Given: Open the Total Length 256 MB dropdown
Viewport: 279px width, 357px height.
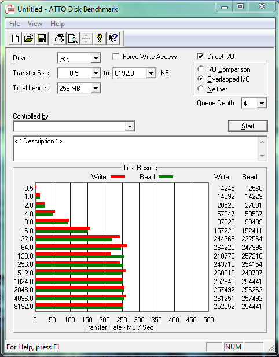Looking at the screenshot, I should pyautogui.click(x=96, y=89).
